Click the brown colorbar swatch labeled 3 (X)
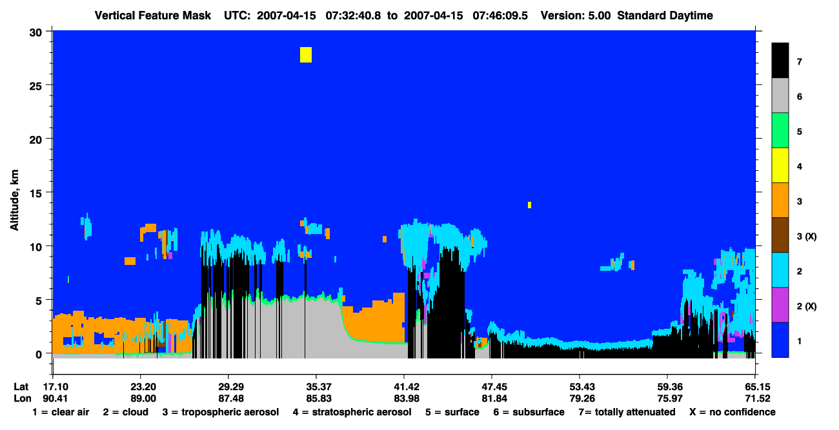Image resolution: width=839 pixels, height=430 pixels. 780,235
